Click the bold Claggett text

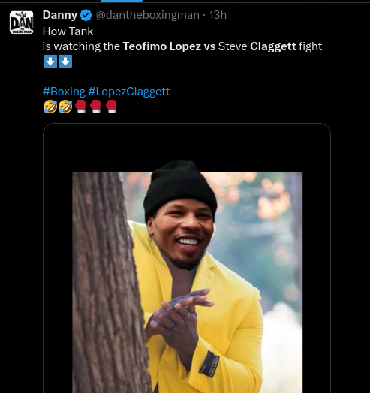pos(273,46)
